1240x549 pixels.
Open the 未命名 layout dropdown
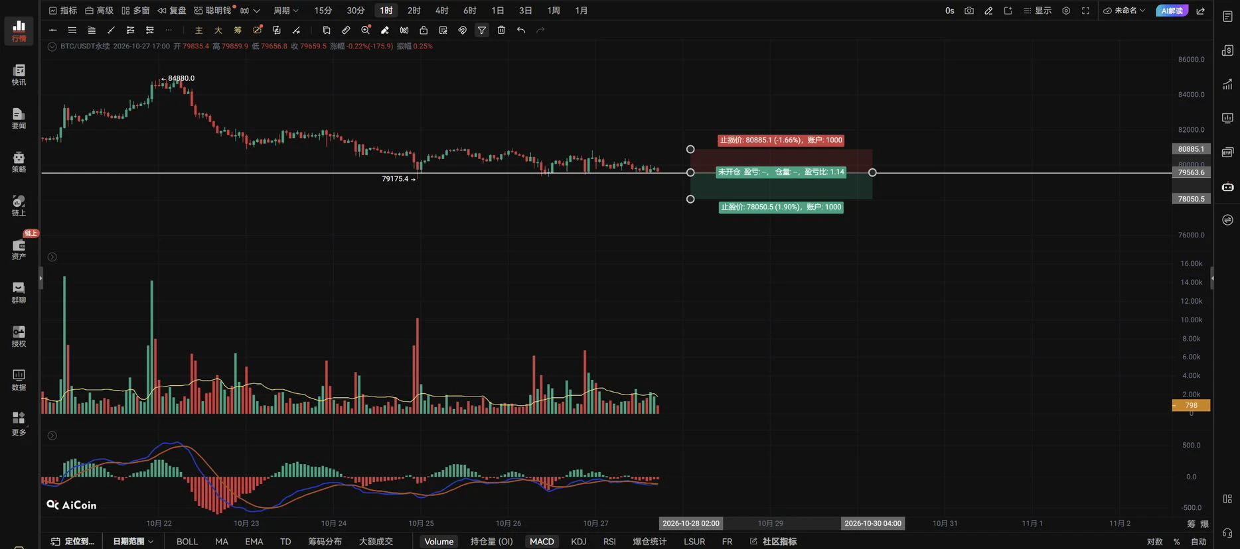(x=1124, y=11)
